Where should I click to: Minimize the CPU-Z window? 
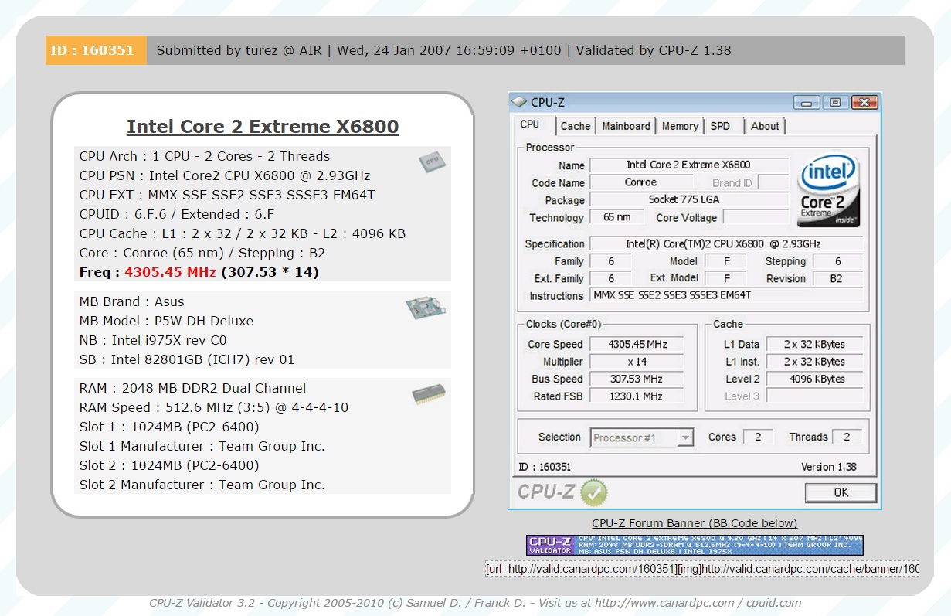pyautogui.click(x=807, y=102)
